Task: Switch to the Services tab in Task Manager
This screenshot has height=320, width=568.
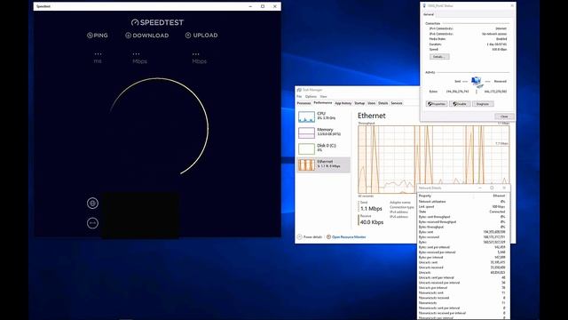Action: point(397,103)
